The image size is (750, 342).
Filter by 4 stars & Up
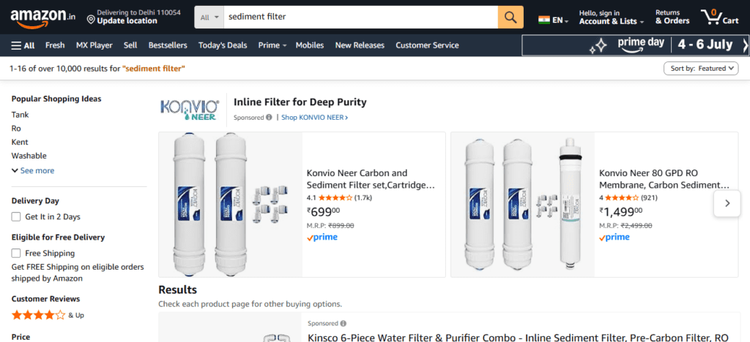(48, 315)
